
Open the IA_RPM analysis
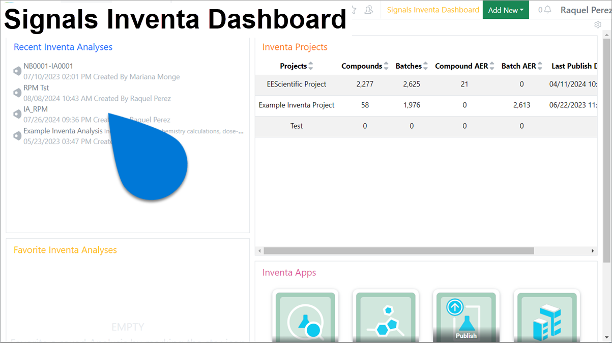coord(36,109)
